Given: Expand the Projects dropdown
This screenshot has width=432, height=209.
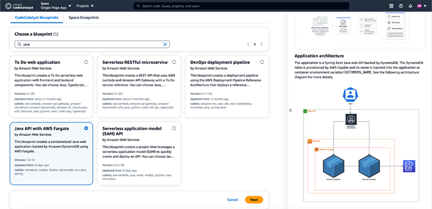Looking at the screenshot, I should pyautogui.click(x=85, y=6).
